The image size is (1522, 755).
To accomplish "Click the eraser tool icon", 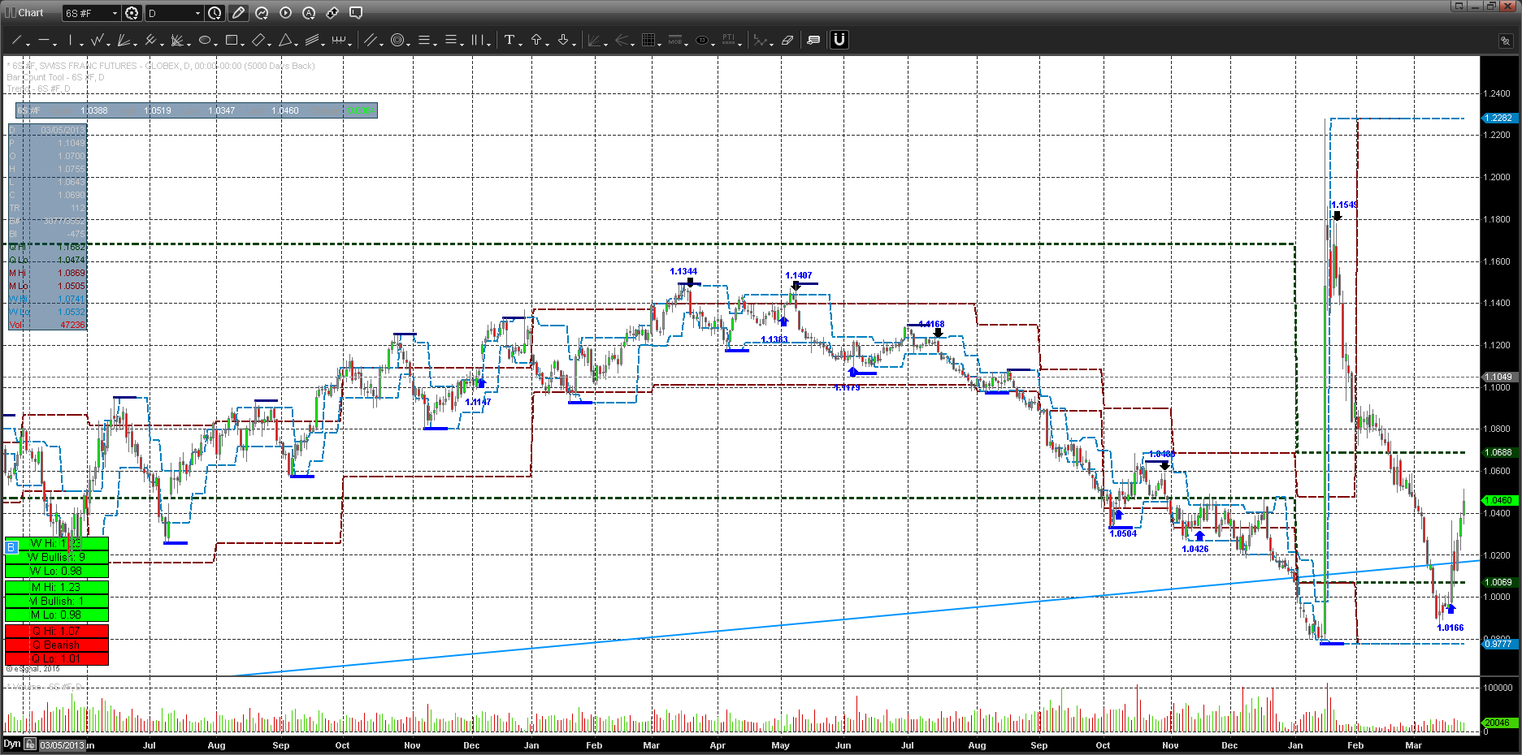I will point(787,40).
